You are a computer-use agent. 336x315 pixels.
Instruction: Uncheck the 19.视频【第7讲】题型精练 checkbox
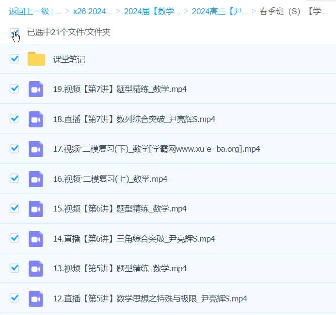pyautogui.click(x=15, y=89)
